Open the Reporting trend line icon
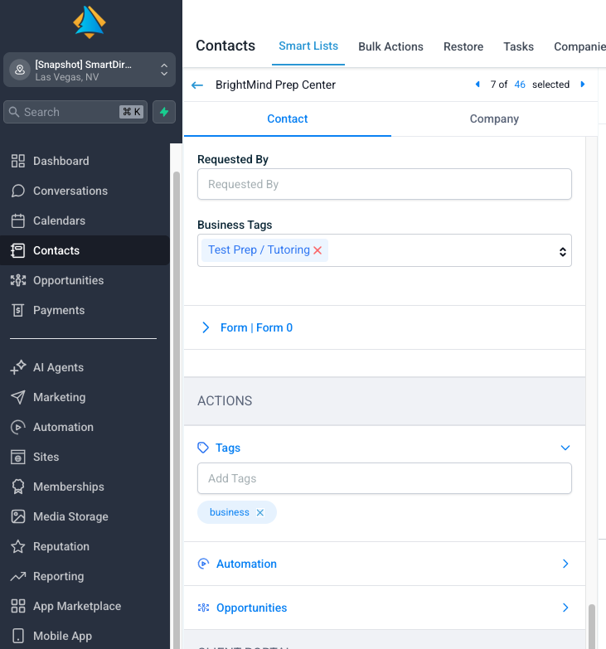 pos(17,576)
